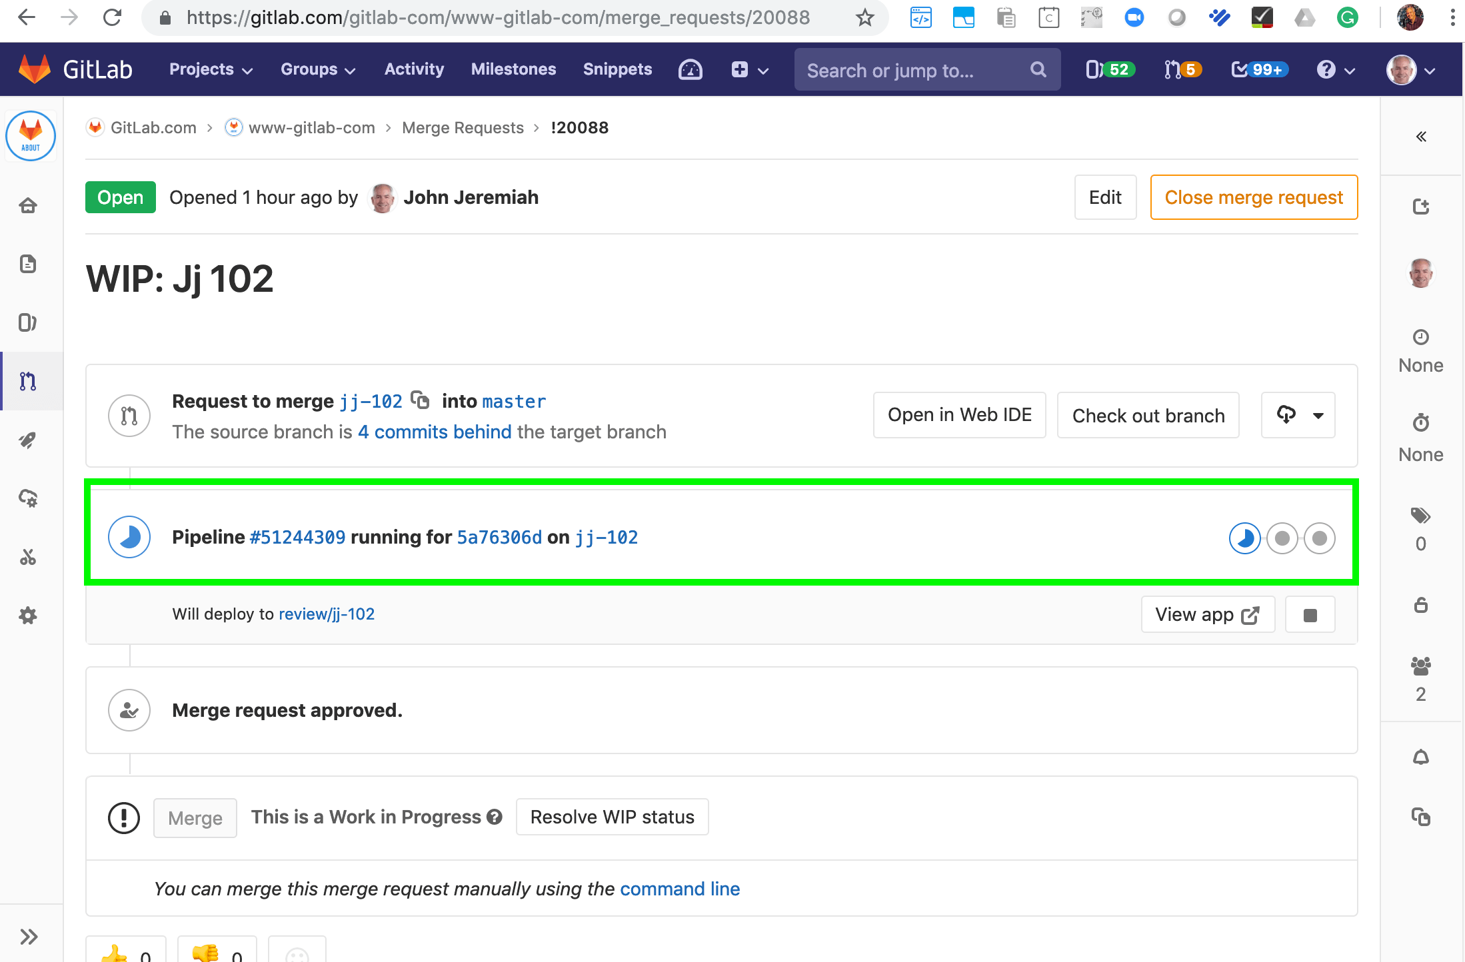The image size is (1465, 962).
Task: Open the second pending pipeline stage icon
Action: pyautogui.click(x=1282, y=538)
